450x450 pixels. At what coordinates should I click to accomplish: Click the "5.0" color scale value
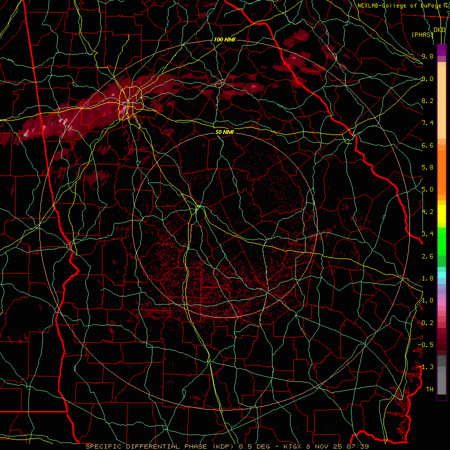coord(427,189)
